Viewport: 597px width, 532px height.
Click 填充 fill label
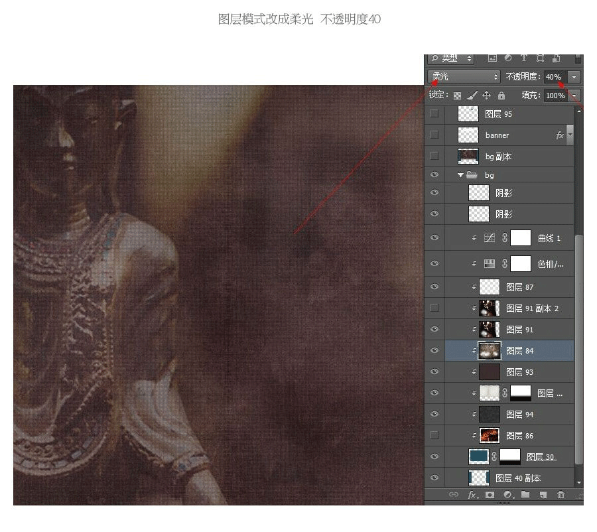point(531,96)
